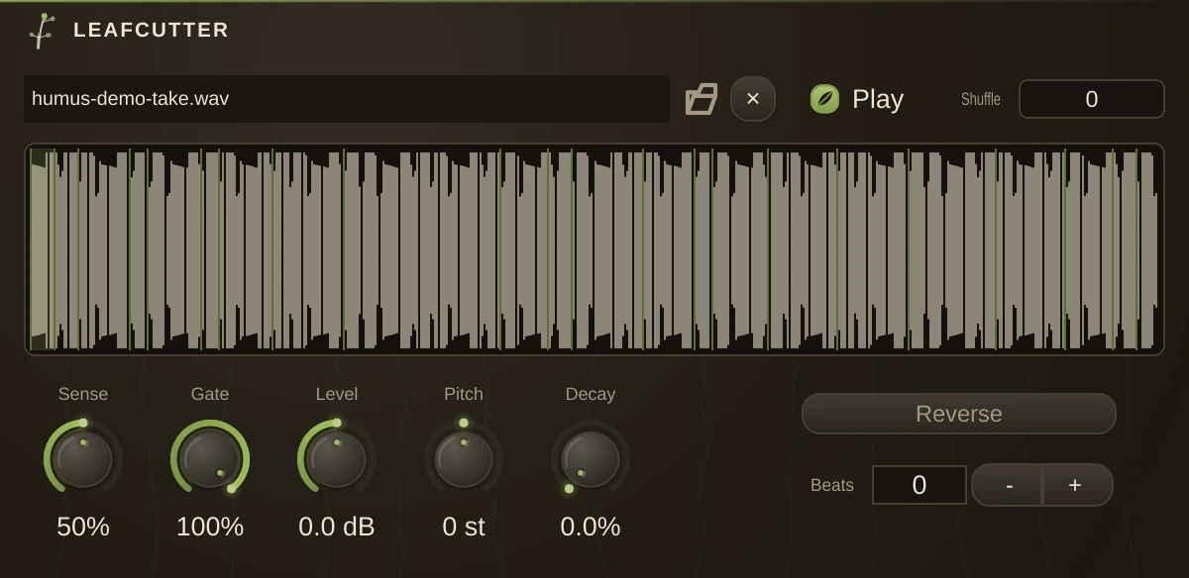The width and height of the screenshot is (1189, 578).
Task: Decrease beats with the minus button
Action: pyautogui.click(x=1008, y=485)
